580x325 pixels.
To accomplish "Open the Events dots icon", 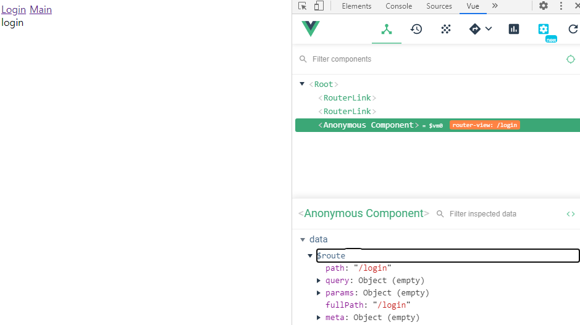I will [446, 29].
